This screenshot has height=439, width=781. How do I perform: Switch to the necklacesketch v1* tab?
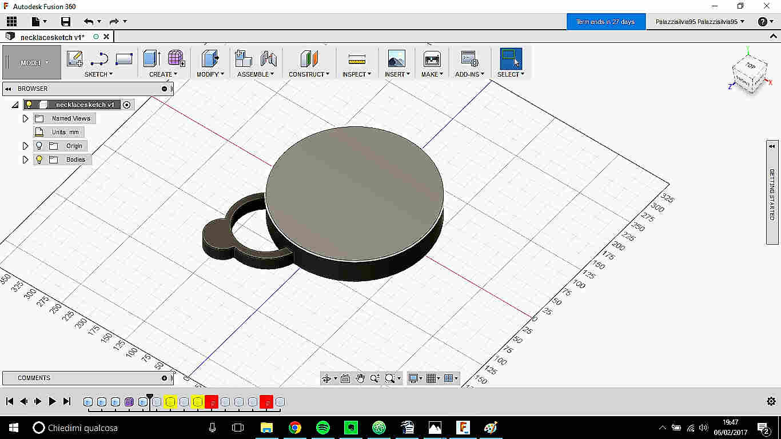53,37
